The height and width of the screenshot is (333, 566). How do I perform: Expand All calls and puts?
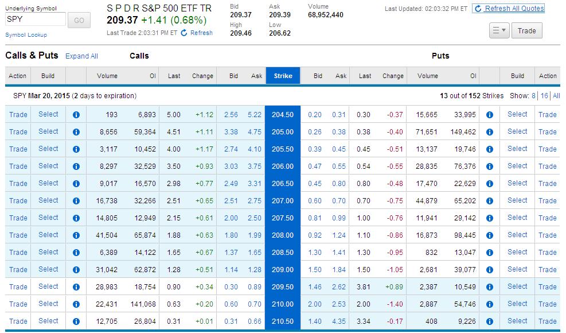[81, 56]
